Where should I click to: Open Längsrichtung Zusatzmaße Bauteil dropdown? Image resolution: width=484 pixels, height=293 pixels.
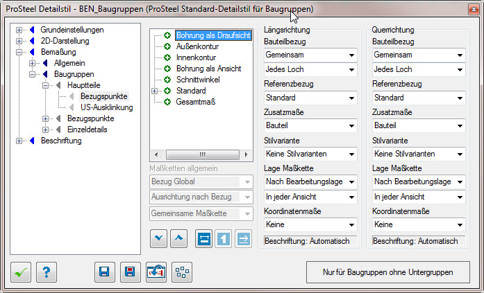pyautogui.click(x=310, y=125)
